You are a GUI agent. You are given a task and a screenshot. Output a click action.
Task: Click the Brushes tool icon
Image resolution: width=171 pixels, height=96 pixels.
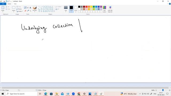tap(35, 8)
